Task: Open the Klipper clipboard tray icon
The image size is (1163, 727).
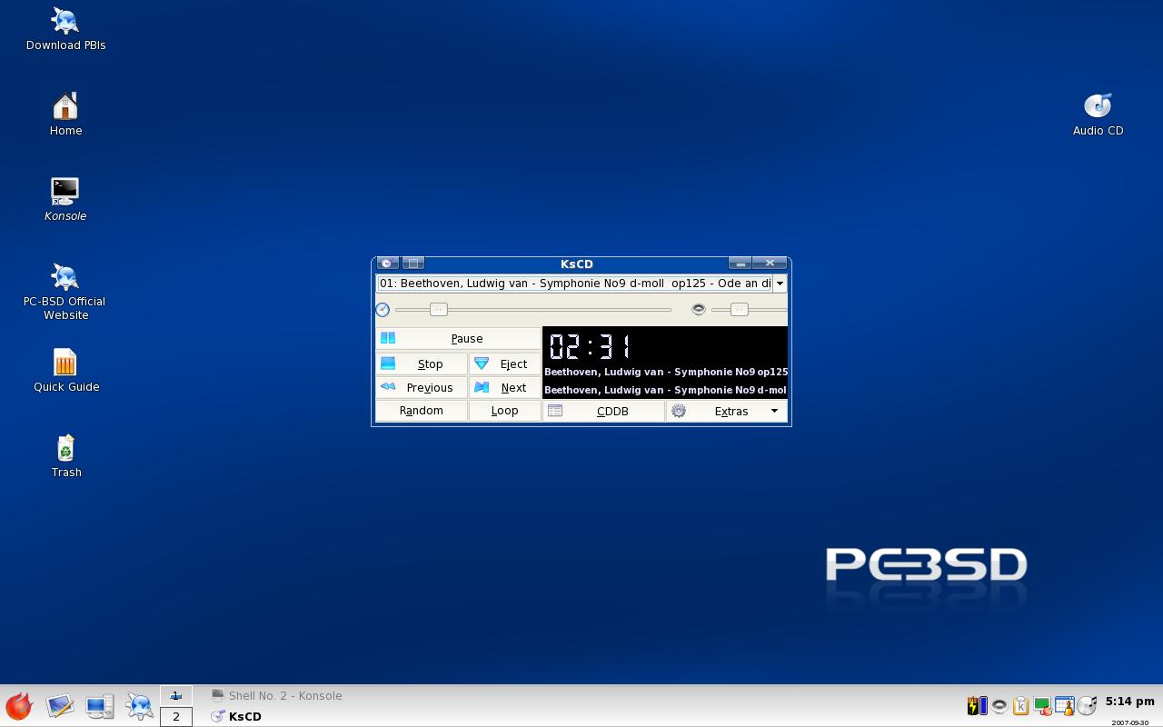Action: pos(1020,705)
